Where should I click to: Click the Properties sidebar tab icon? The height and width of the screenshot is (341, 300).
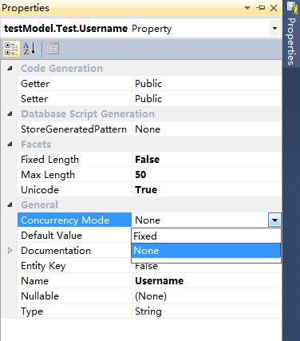point(292,7)
